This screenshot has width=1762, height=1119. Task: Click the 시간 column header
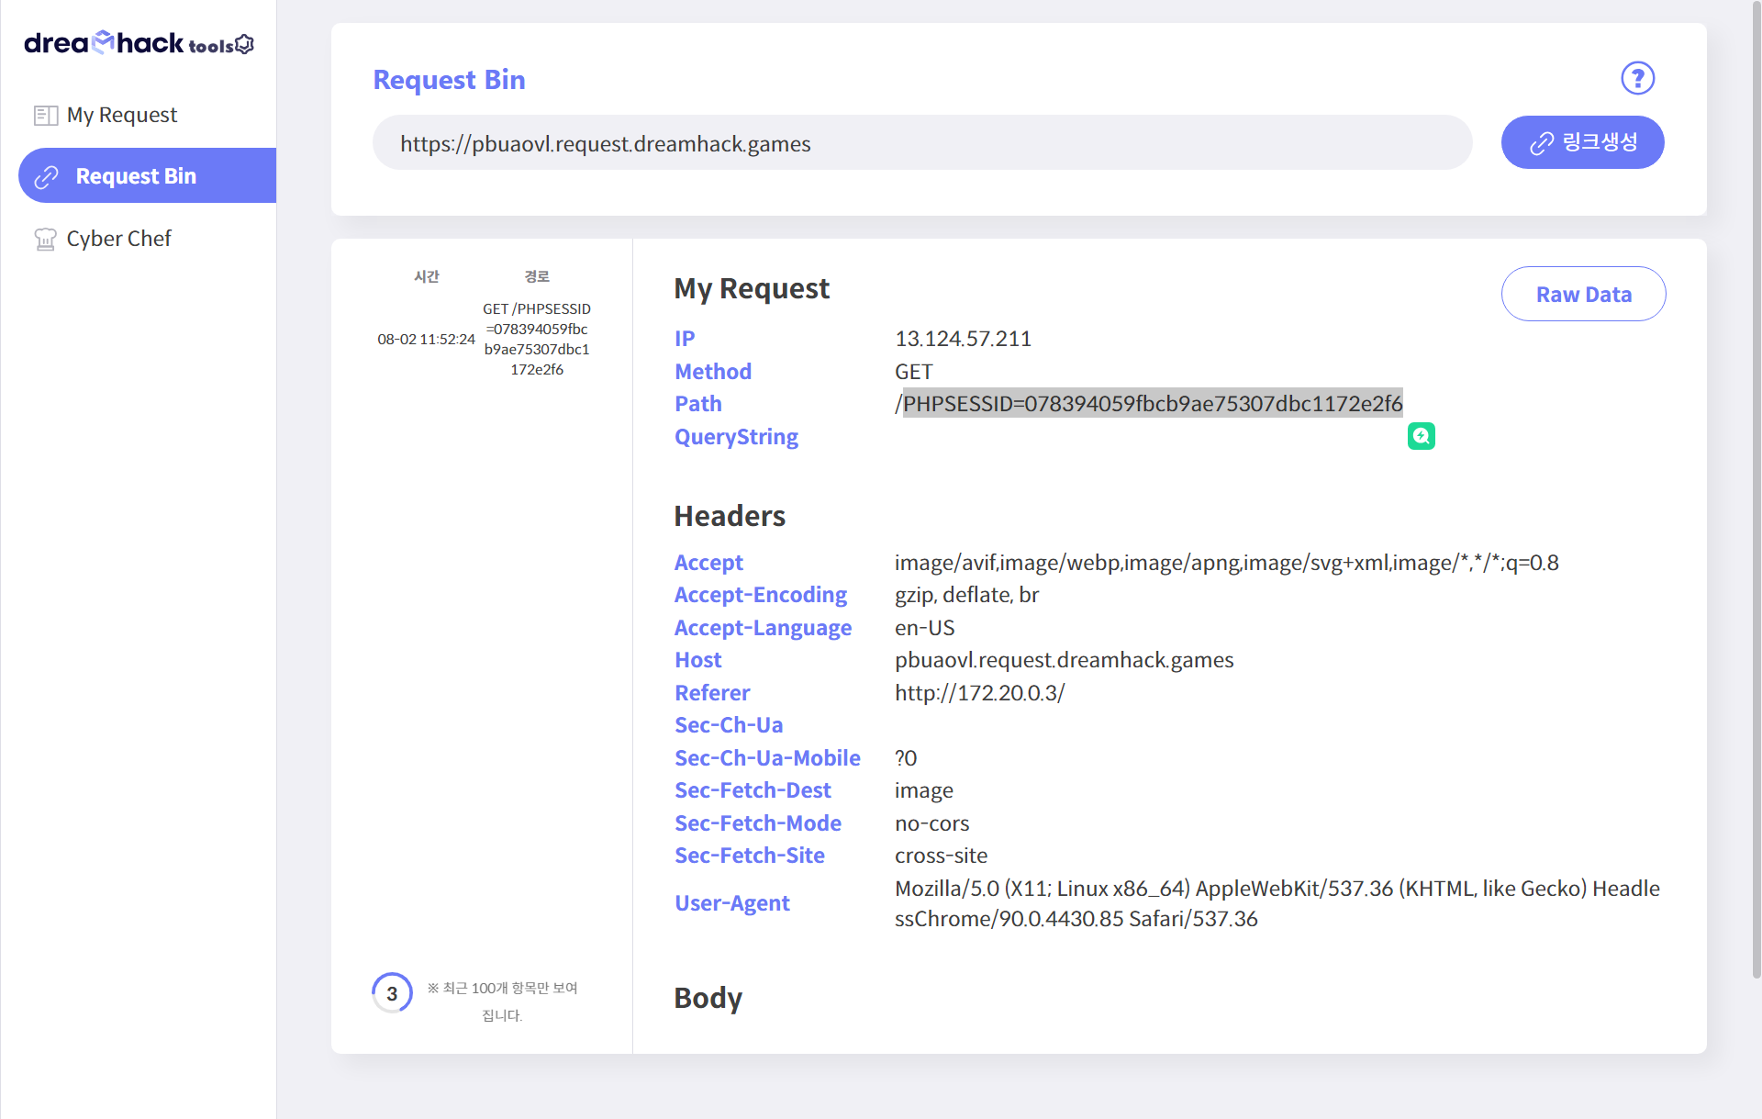[x=426, y=276]
